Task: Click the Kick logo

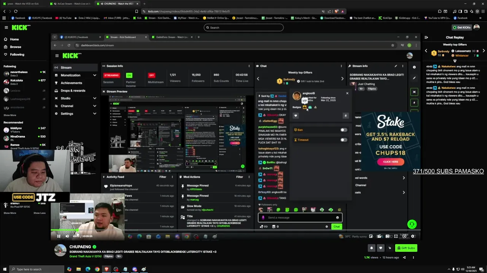Action: pyautogui.click(x=21, y=27)
